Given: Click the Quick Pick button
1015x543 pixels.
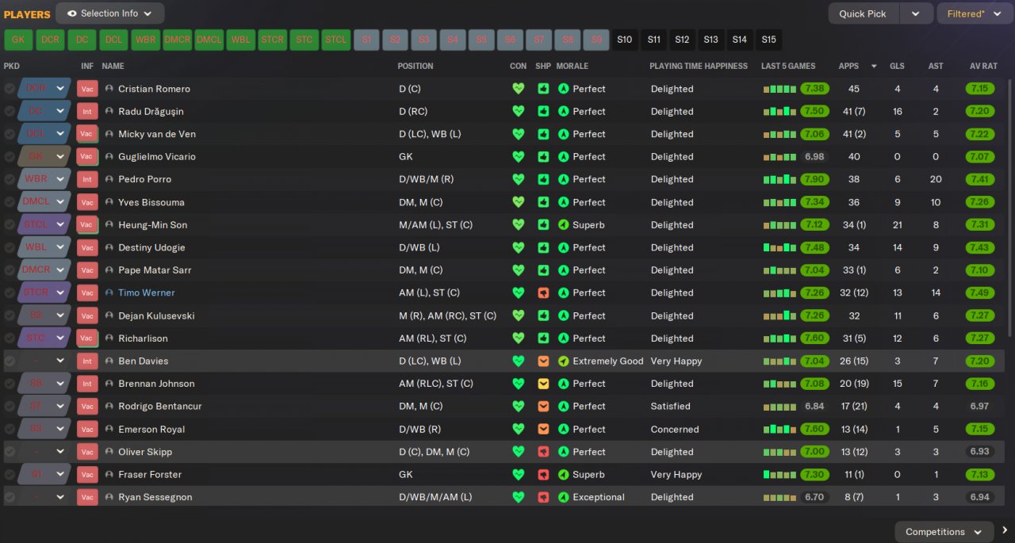Looking at the screenshot, I should click(863, 13).
